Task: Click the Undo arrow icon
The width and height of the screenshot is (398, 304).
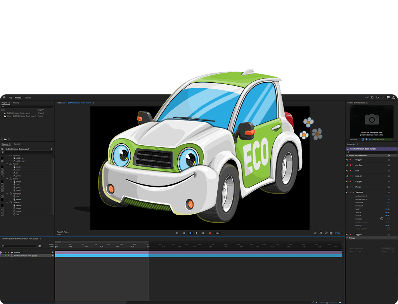Action: coord(377,97)
